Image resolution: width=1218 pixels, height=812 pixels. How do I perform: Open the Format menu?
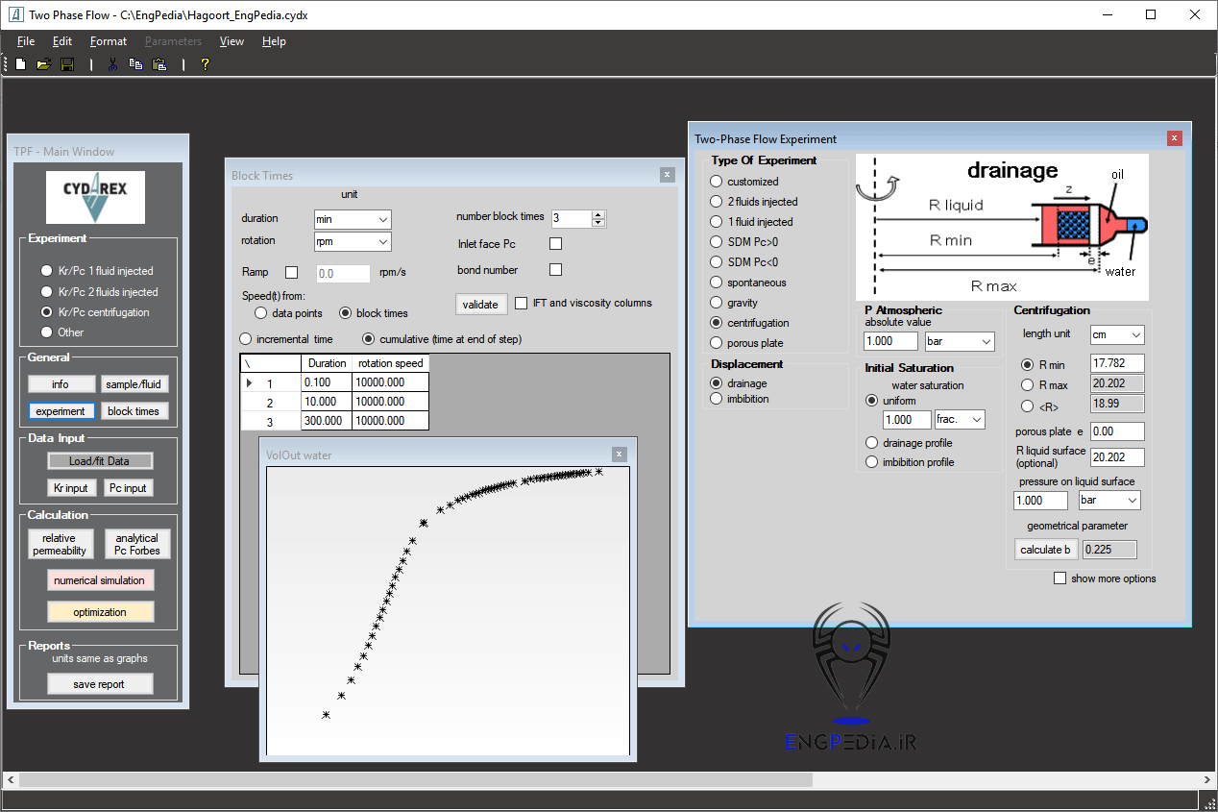tap(108, 41)
